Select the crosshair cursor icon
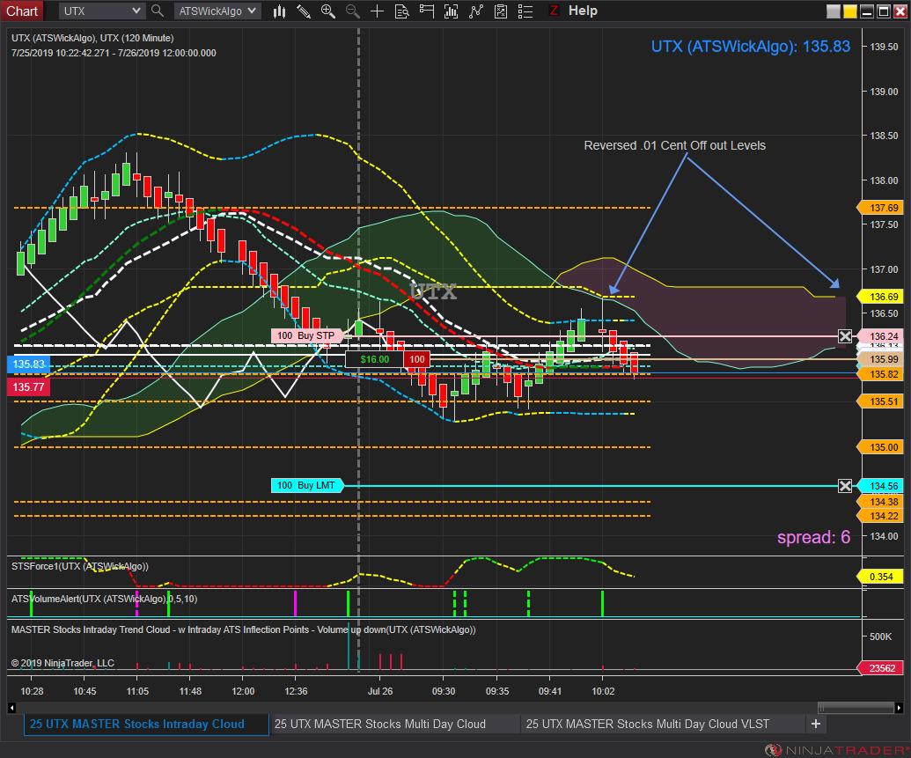This screenshot has height=758, width=911. pyautogui.click(x=377, y=11)
